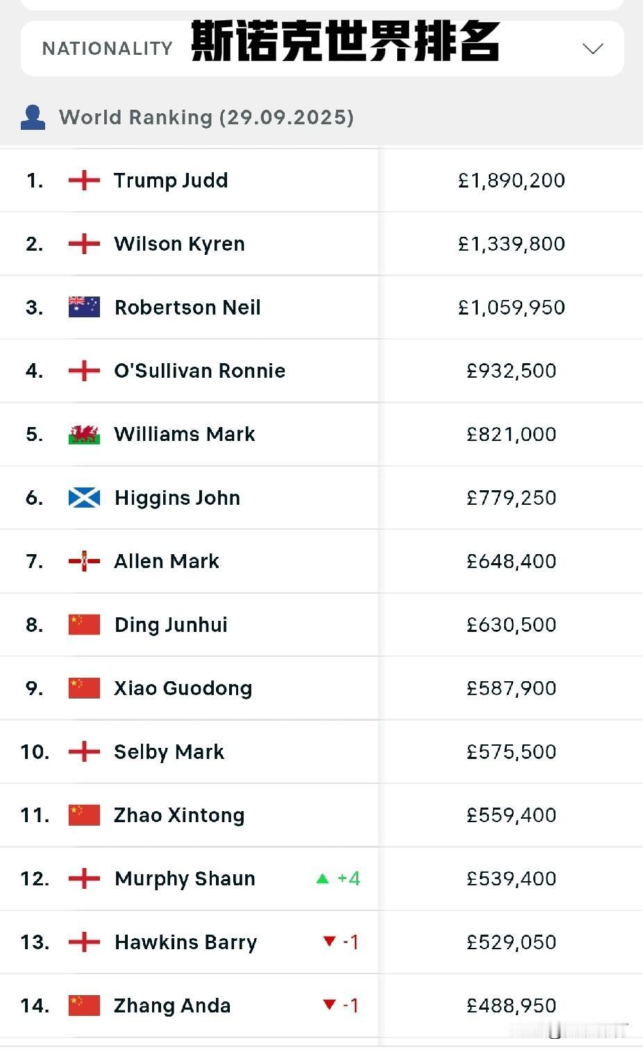Click Scotland flag beside Higgins John
The height and width of the screenshot is (1052, 643).
coord(84,498)
